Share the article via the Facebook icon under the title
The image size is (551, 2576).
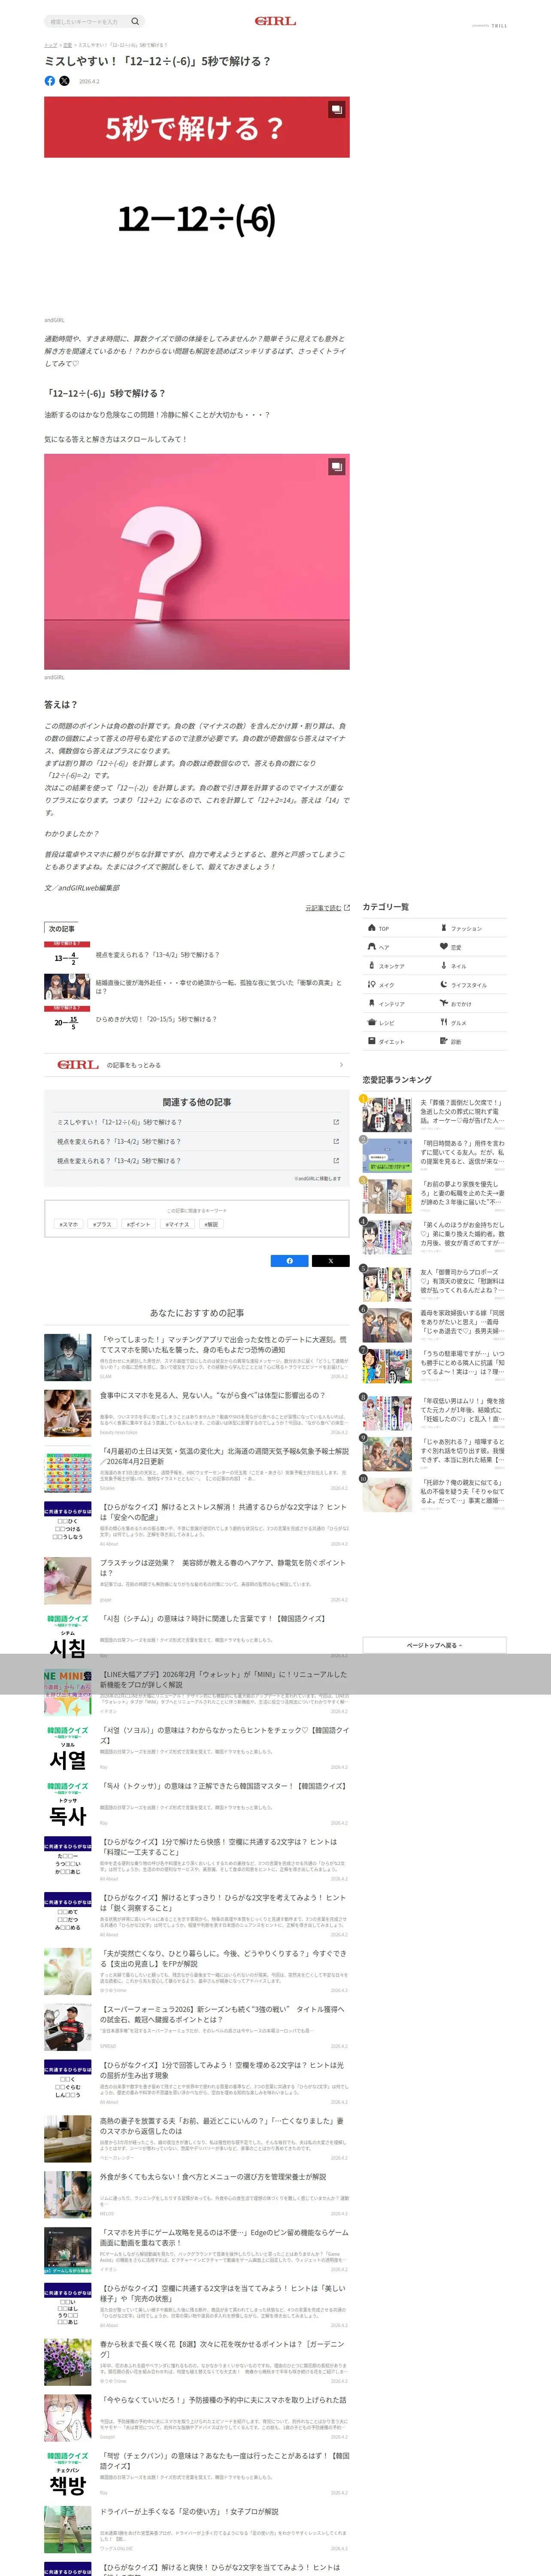(50, 81)
